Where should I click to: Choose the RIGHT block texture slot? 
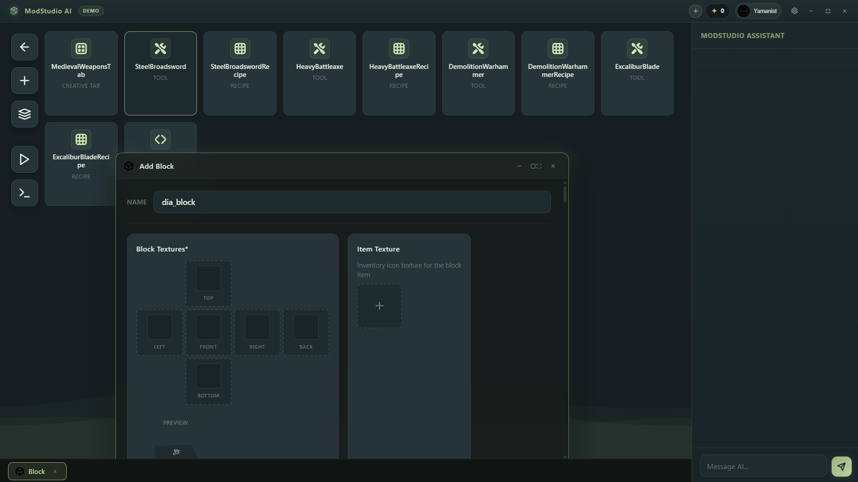(x=257, y=333)
